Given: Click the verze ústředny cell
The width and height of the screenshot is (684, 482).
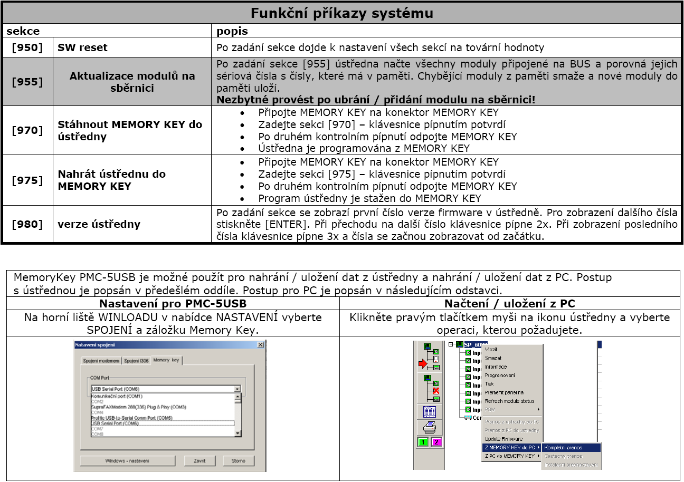Looking at the screenshot, I should click(132, 224).
